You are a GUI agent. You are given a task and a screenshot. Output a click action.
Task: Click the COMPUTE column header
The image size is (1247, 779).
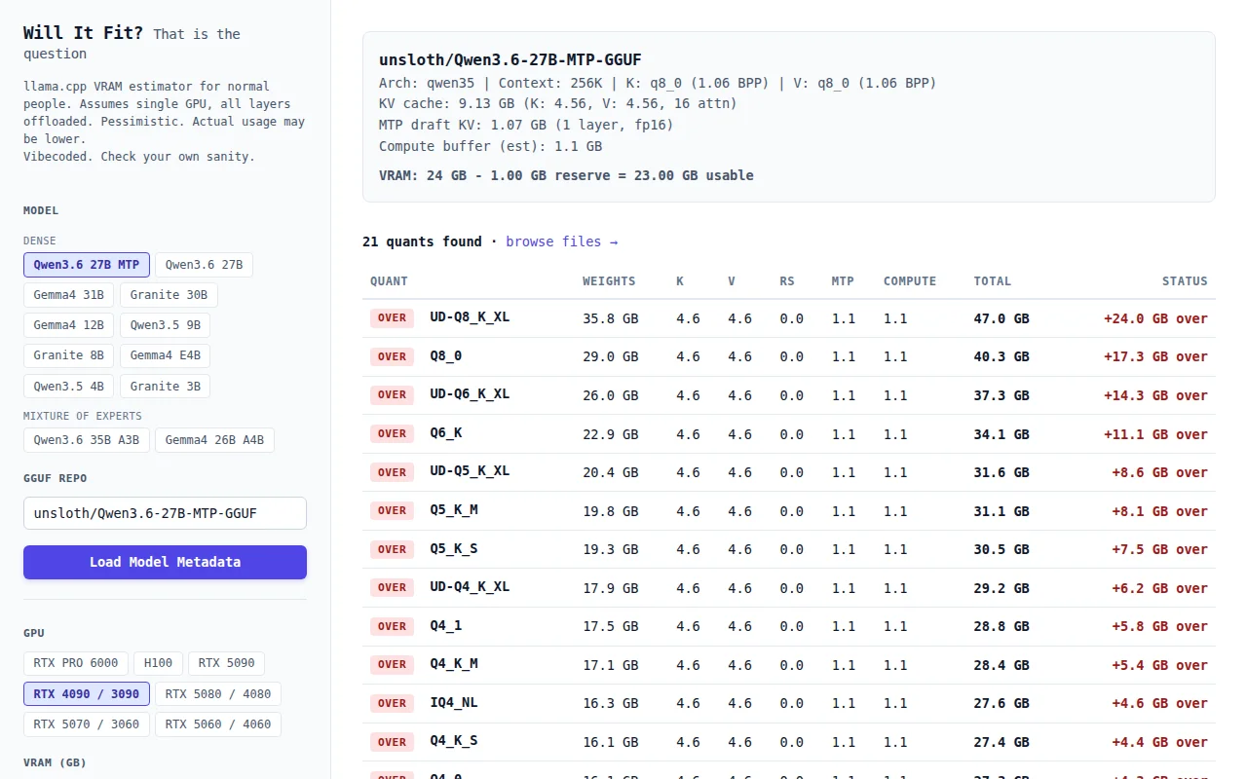pyautogui.click(x=910, y=281)
